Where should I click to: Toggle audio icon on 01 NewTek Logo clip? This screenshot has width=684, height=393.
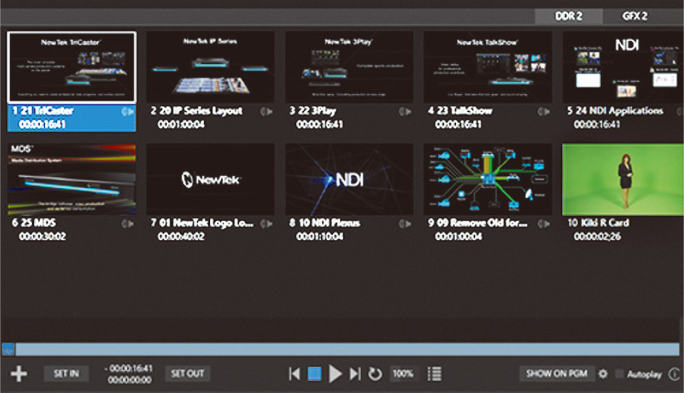click(x=267, y=224)
